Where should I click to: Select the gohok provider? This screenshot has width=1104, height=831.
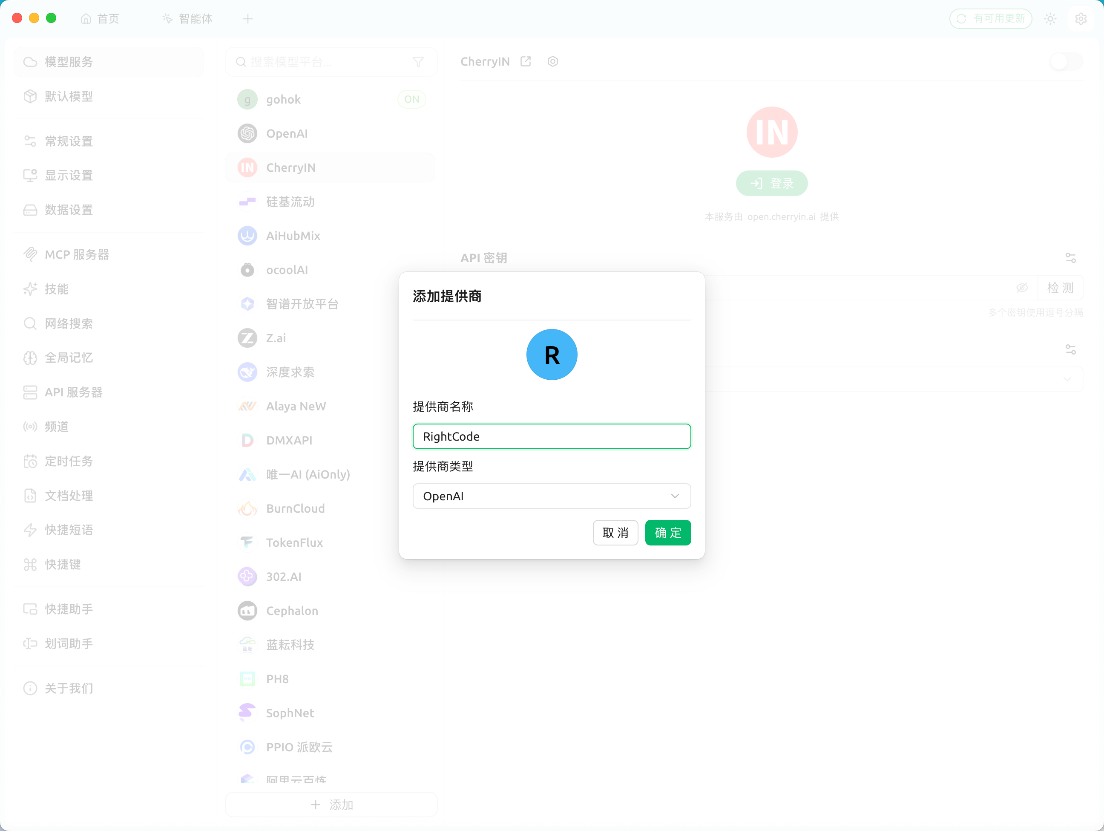tap(331, 99)
